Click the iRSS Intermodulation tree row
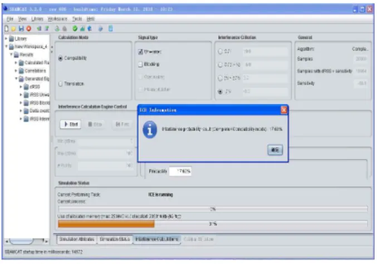 click(x=37, y=119)
